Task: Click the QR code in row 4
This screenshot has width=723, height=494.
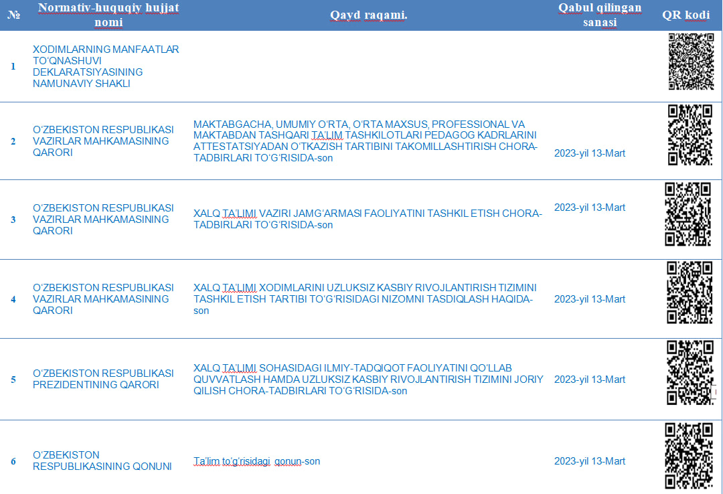Action: pos(689,293)
